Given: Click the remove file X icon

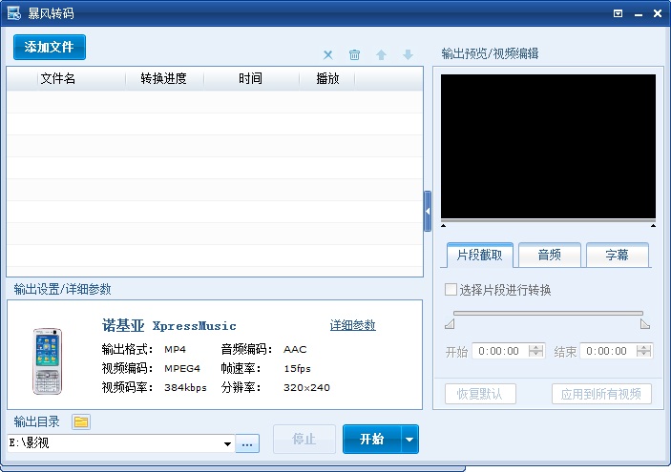Looking at the screenshot, I should [328, 55].
